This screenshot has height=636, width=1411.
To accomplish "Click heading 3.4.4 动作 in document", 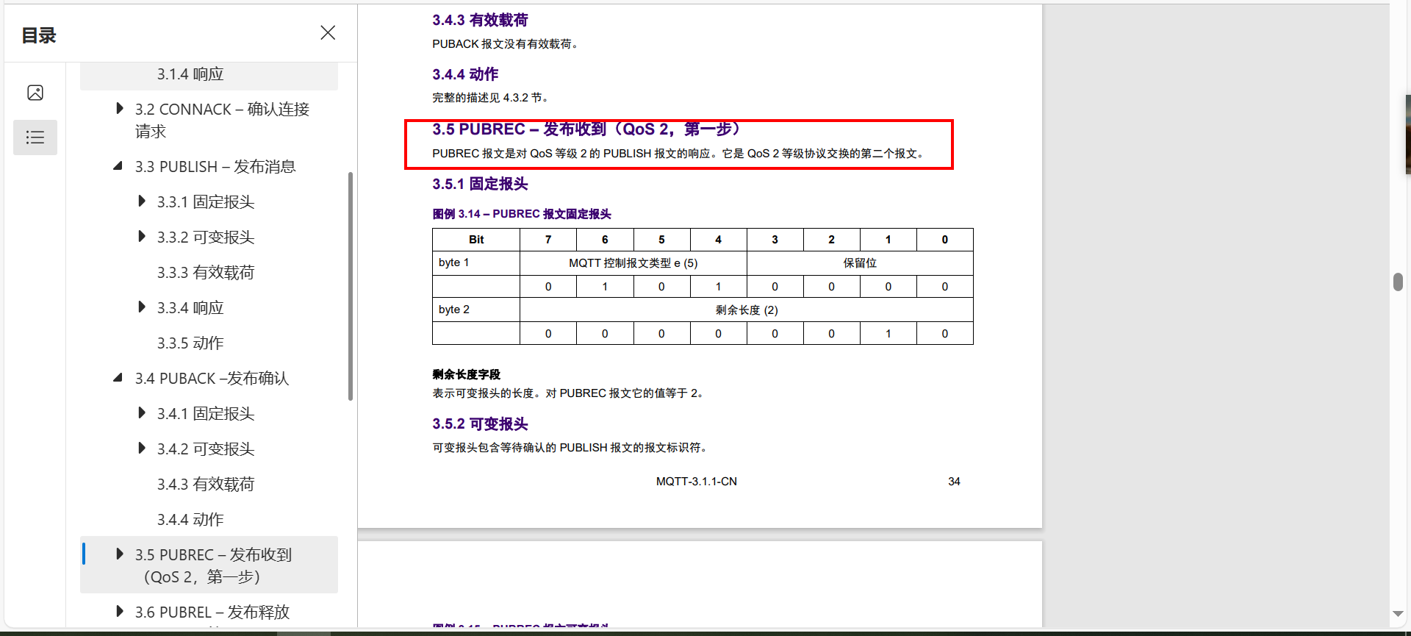I will (465, 74).
